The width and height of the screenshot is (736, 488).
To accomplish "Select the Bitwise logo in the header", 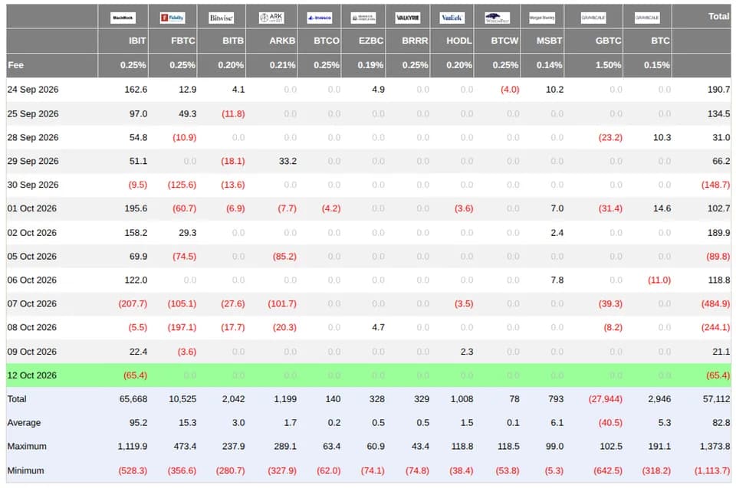I will click(221, 18).
